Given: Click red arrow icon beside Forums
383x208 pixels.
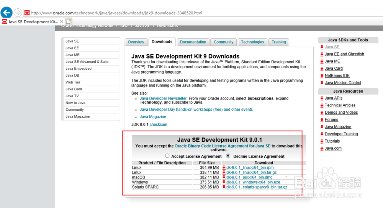Looking at the screenshot, I should (322, 120).
